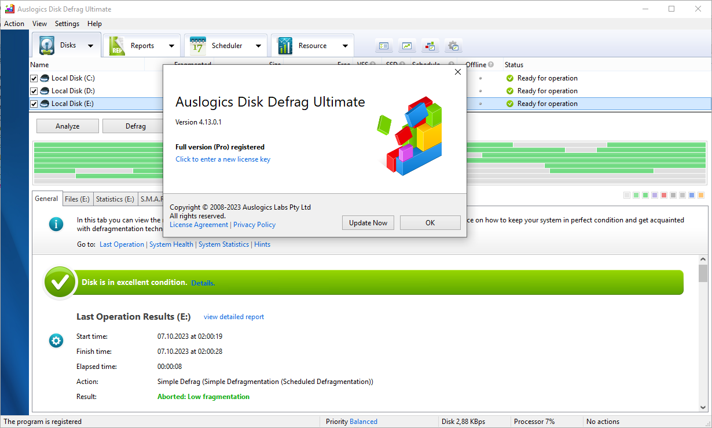Uncheck Local Disk (C:) checkbox
Image resolution: width=712 pixels, height=428 pixels.
tap(34, 78)
